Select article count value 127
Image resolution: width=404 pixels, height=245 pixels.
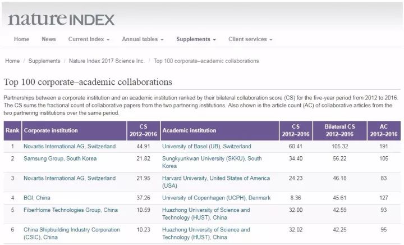click(x=384, y=198)
